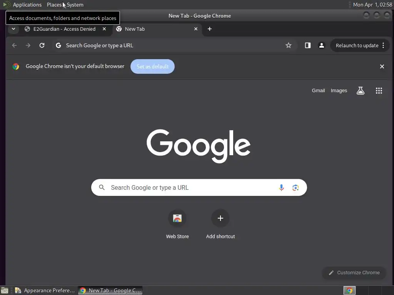Open the tab search dropdown arrow

pos(13,29)
